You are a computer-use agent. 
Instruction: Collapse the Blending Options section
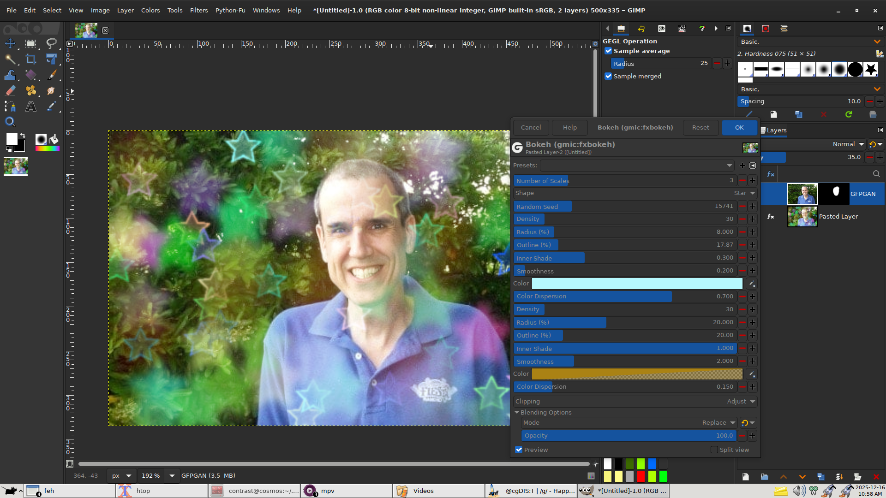tap(517, 412)
